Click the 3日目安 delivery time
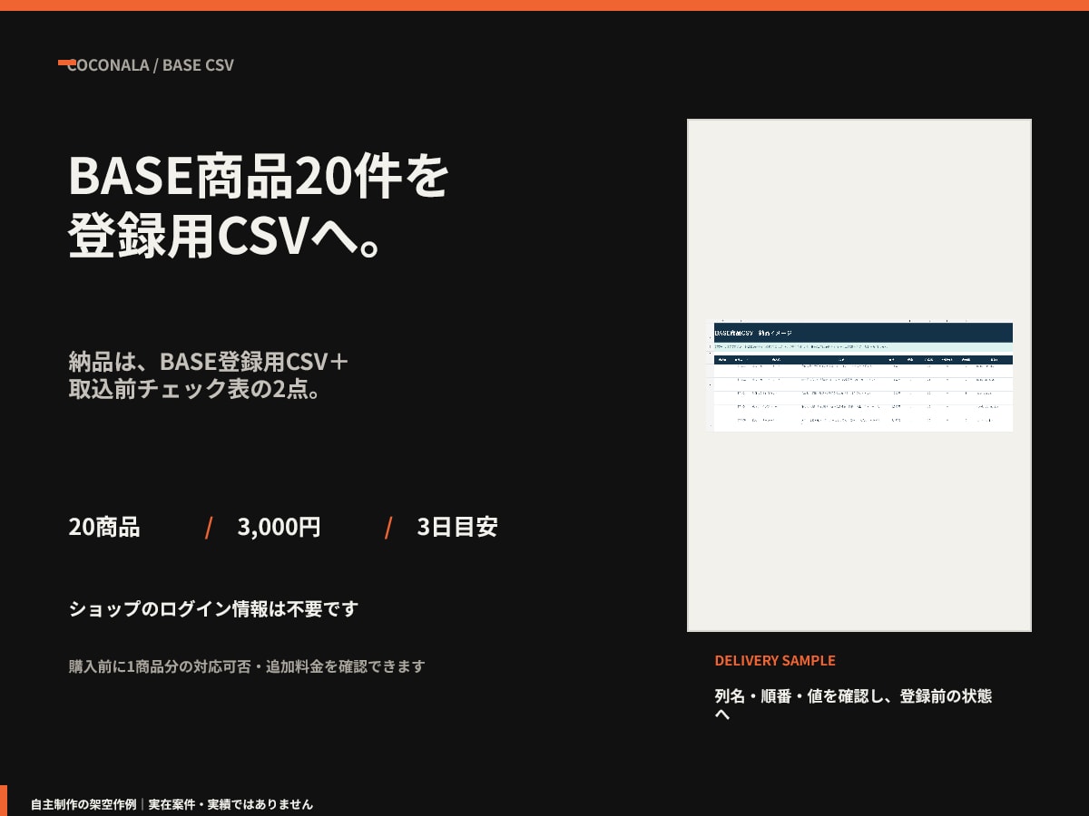1089x816 pixels. [x=457, y=527]
